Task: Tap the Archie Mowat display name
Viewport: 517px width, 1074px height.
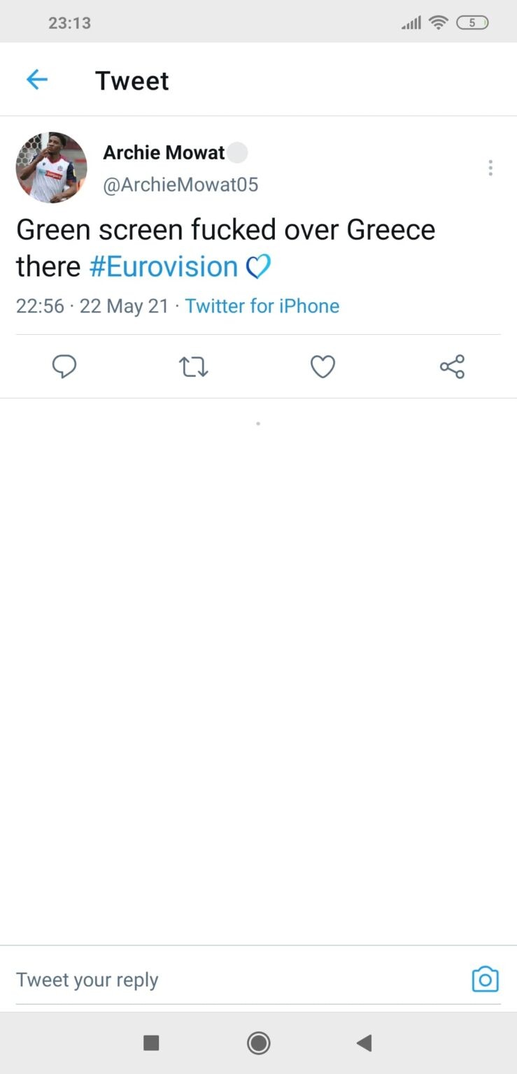Action: click(164, 152)
